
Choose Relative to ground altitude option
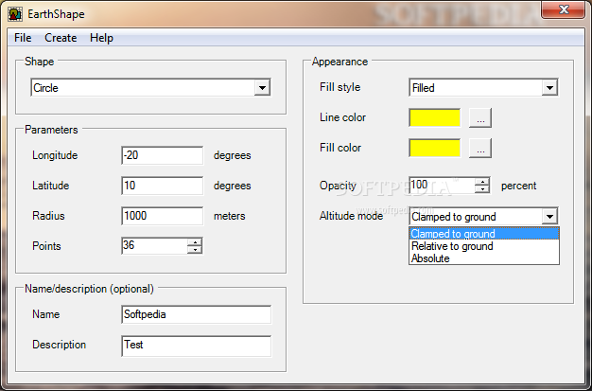coord(484,246)
